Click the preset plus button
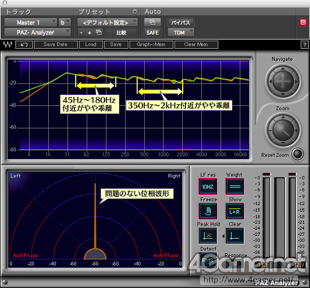This screenshot has height=288, width=310. (89, 32)
